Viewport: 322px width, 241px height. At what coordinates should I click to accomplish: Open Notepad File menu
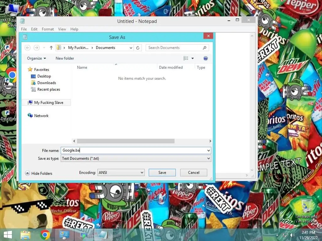tap(24, 29)
